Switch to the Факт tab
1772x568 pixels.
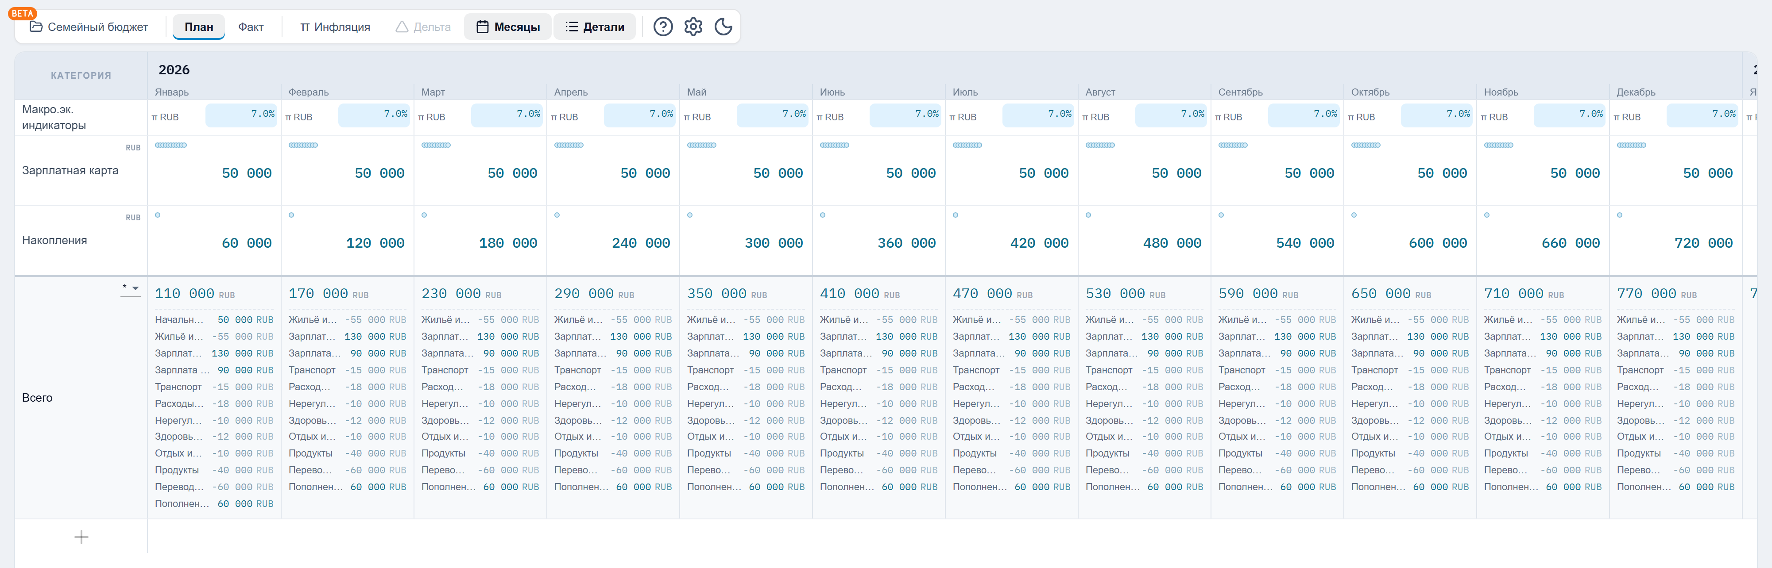(x=251, y=27)
